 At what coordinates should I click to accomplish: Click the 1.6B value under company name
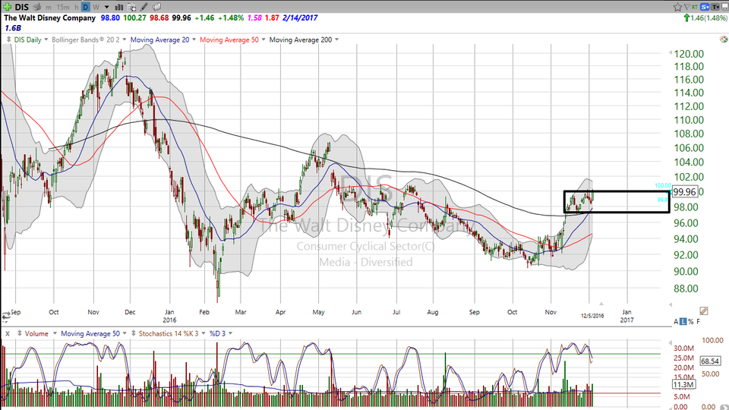point(13,28)
